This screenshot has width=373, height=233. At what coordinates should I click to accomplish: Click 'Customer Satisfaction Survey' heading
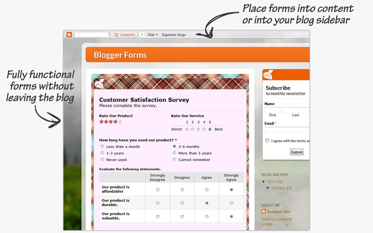(144, 100)
